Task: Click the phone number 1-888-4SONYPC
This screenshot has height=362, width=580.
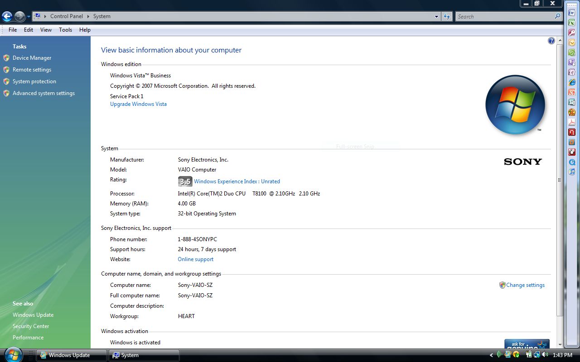Action: [x=197, y=239]
